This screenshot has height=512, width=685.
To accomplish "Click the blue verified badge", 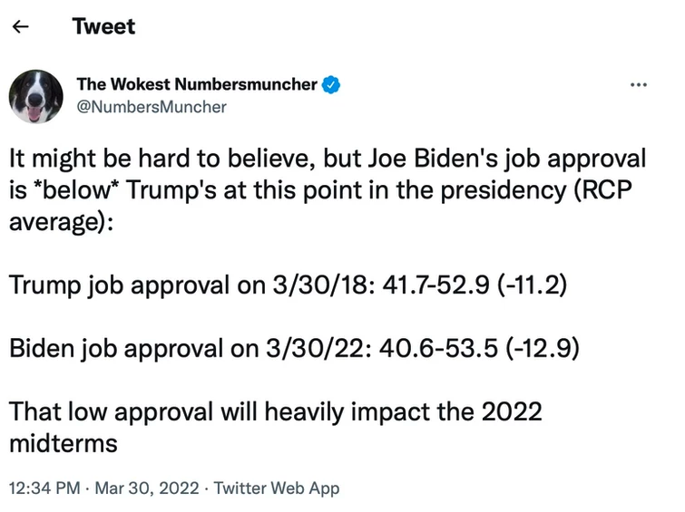I will coord(332,85).
